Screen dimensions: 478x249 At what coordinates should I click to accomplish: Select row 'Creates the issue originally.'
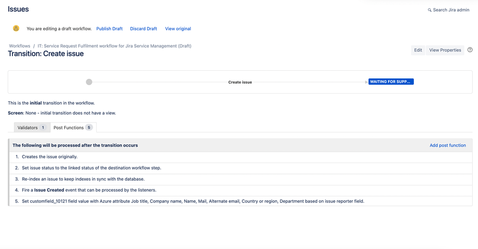pyautogui.click(x=241, y=157)
